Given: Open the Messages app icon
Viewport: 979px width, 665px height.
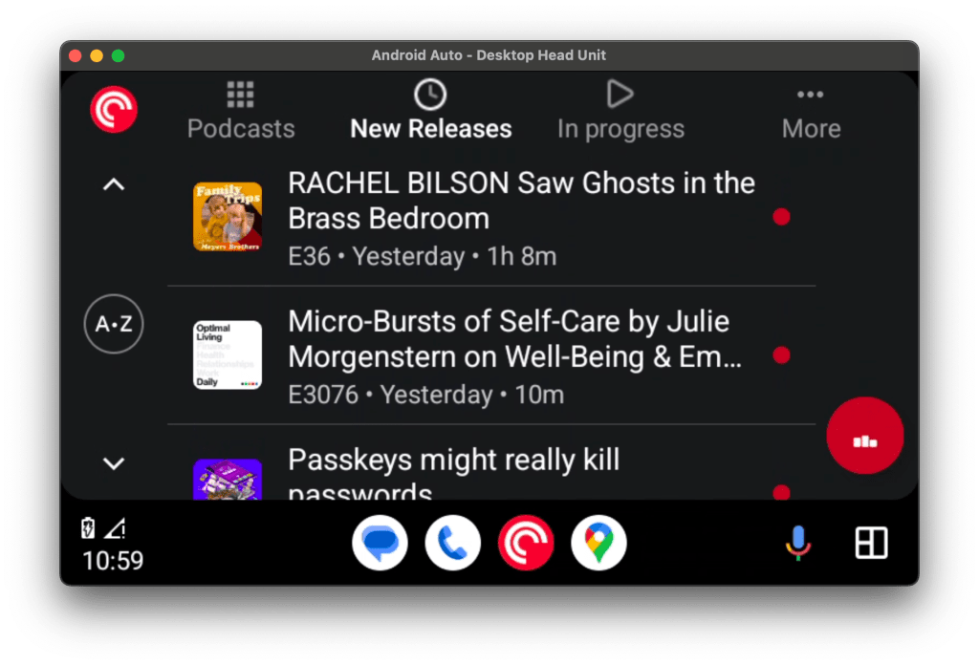Looking at the screenshot, I should coord(380,542).
